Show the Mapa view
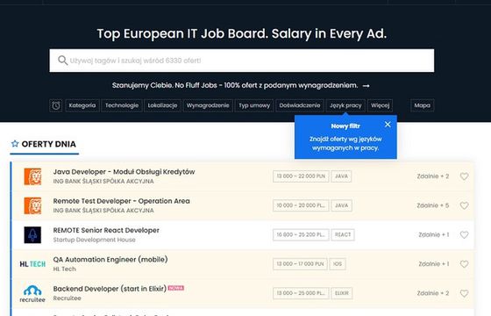The width and height of the screenshot is (491, 316). [x=422, y=105]
